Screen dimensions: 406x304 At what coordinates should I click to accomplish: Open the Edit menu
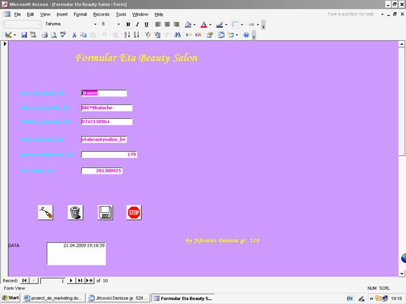point(30,14)
